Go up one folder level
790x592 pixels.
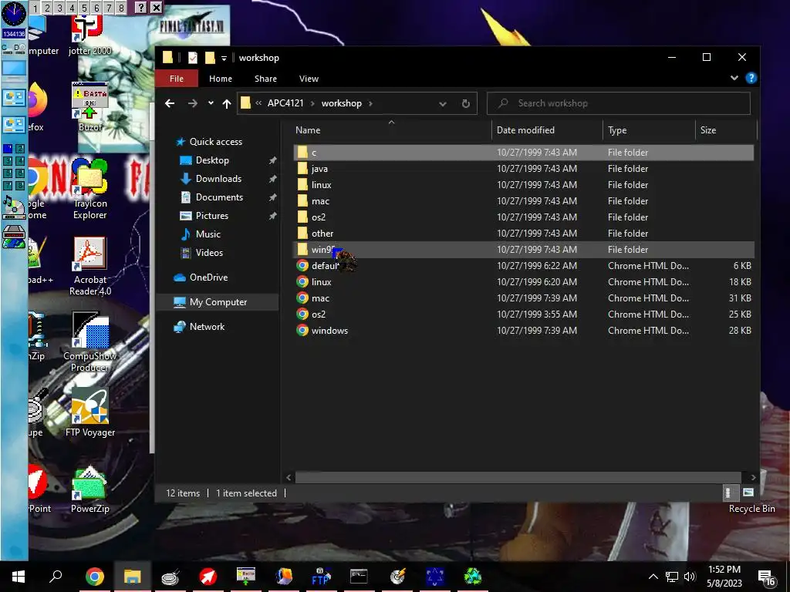pyautogui.click(x=227, y=103)
